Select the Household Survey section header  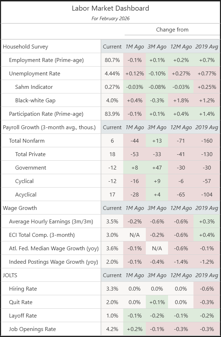(x=25, y=47)
